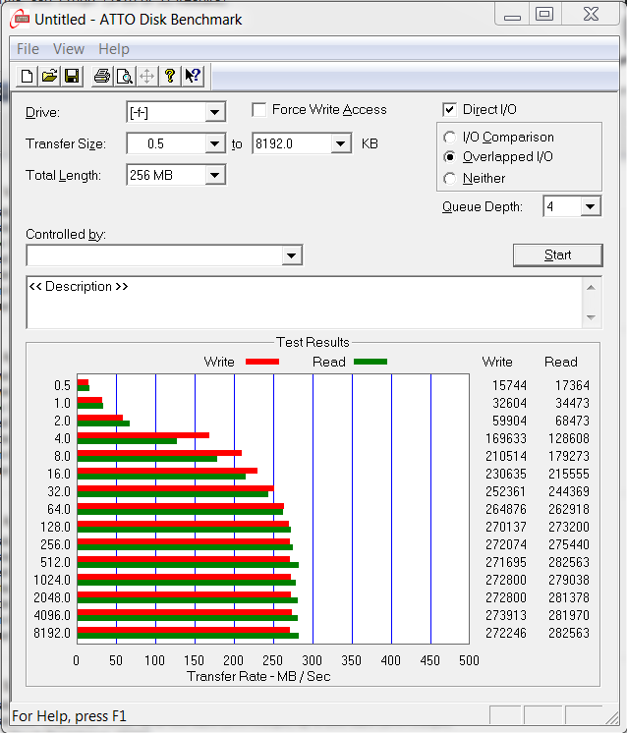Select the I/O Comparison radio button
The width and height of the screenshot is (627, 733).
coord(450,138)
